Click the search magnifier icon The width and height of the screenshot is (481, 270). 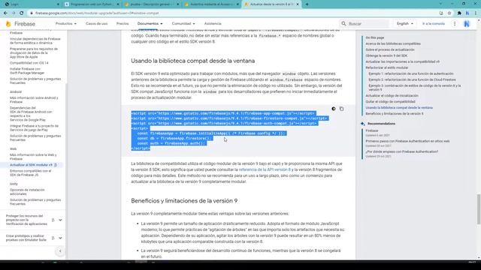coord(343,23)
